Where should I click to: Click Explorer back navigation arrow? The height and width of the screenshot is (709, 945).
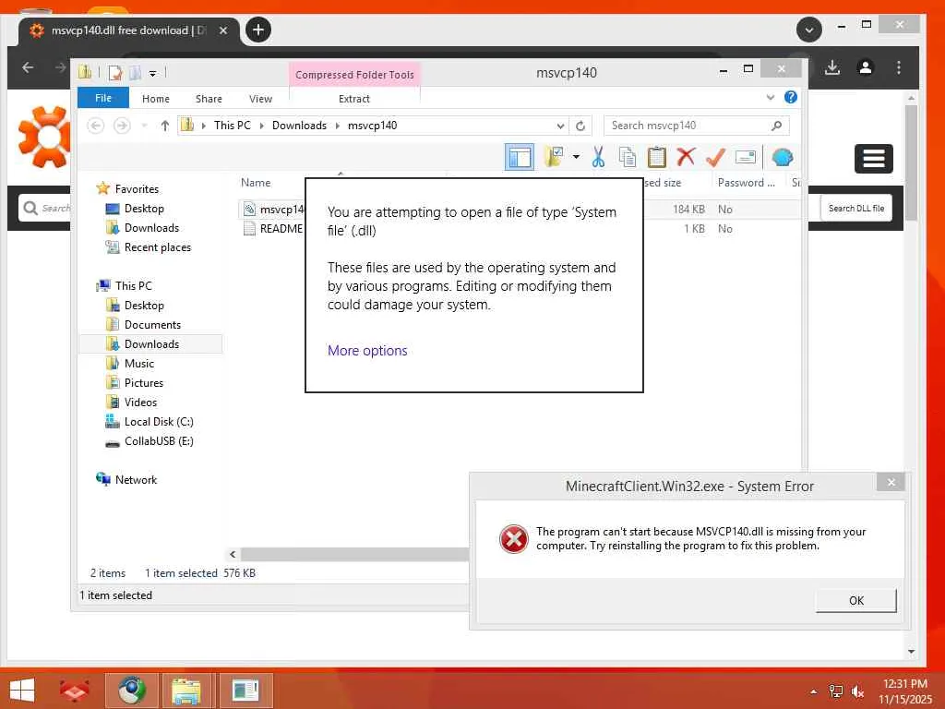95,126
